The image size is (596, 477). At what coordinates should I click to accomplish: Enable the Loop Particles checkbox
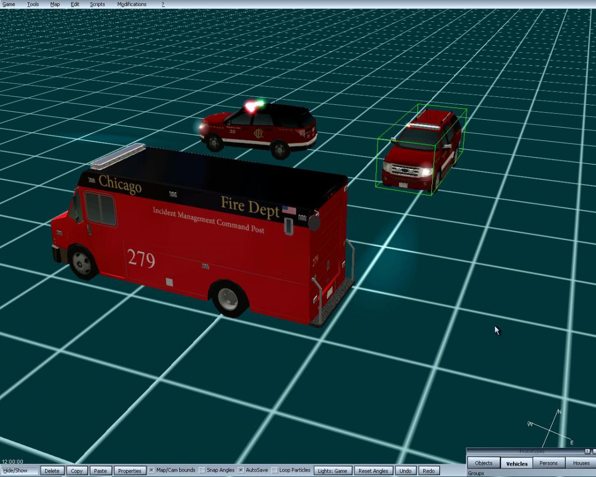coord(275,470)
